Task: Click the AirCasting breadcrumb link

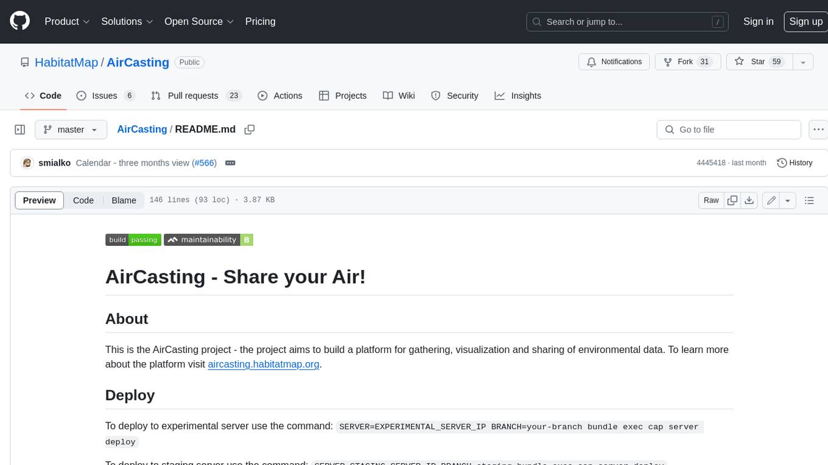Action: (142, 129)
